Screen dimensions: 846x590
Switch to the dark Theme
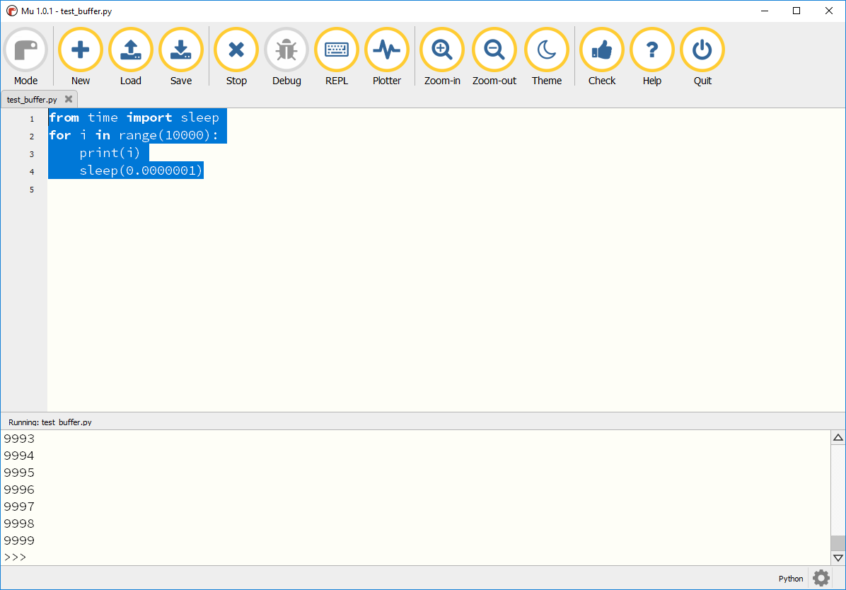(546, 50)
